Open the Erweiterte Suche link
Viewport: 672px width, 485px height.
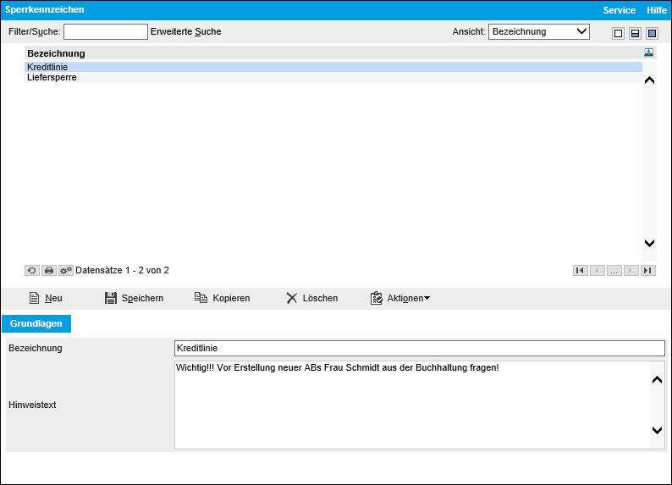[185, 31]
